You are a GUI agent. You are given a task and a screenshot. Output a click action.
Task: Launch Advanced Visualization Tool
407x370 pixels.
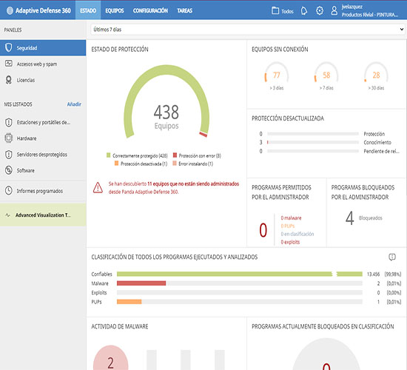[43, 215]
